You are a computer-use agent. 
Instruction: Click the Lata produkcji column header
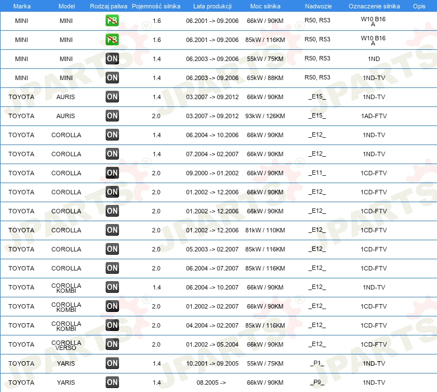click(x=212, y=6)
